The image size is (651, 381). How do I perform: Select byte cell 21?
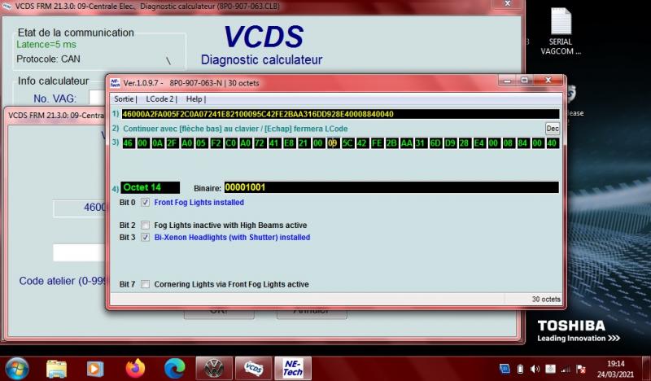(304, 143)
